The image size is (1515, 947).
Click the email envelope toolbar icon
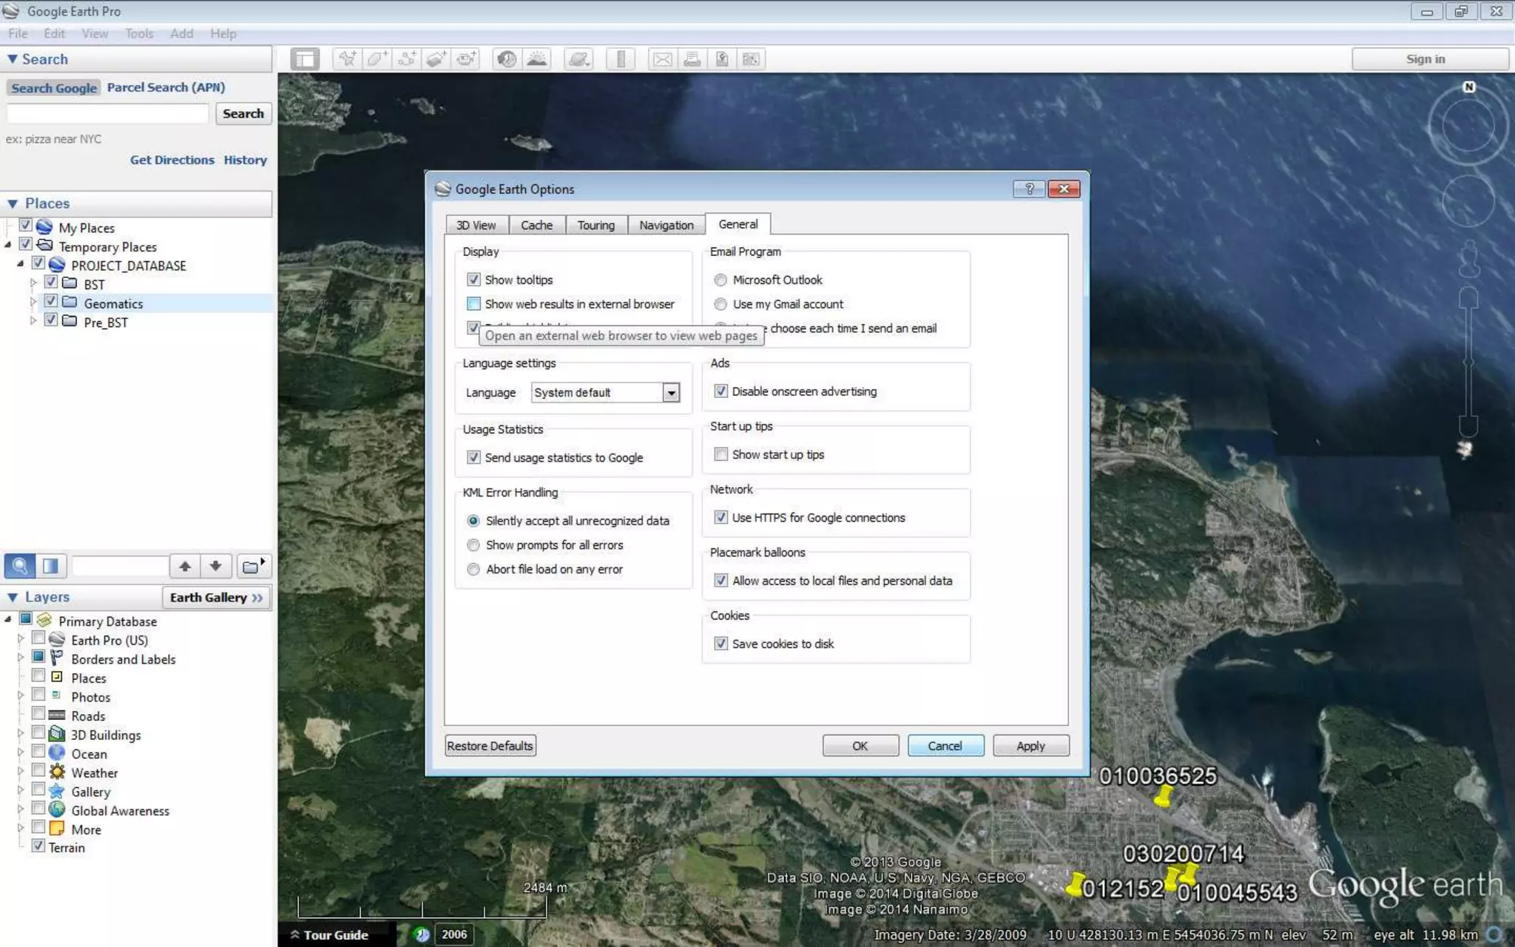(x=663, y=59)
